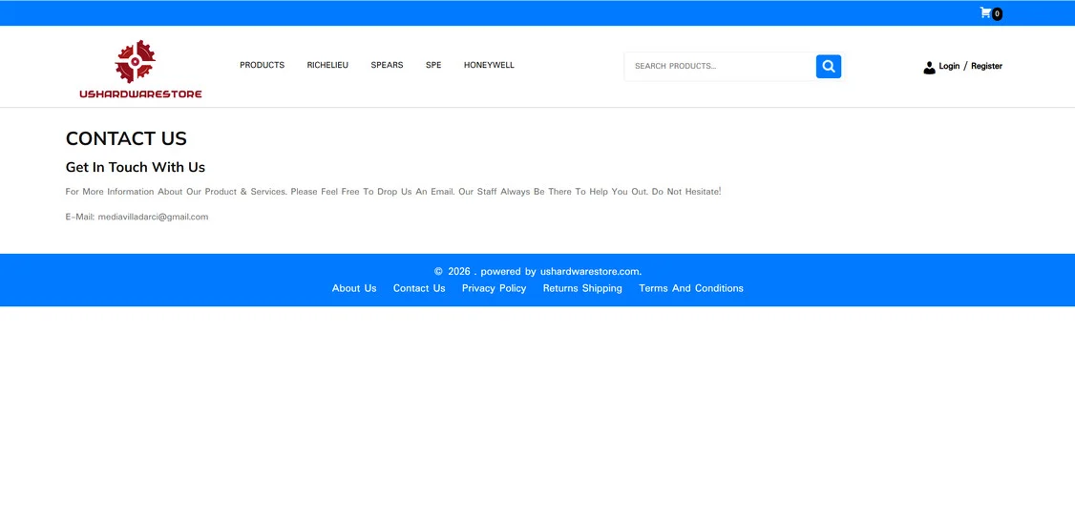1075x520 pixels.
Task: Click the powered by ushardwarestore.com text
Action: click(x=560, y=271)
